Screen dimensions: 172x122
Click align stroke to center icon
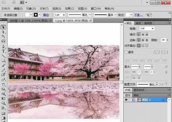pos(139,45)
